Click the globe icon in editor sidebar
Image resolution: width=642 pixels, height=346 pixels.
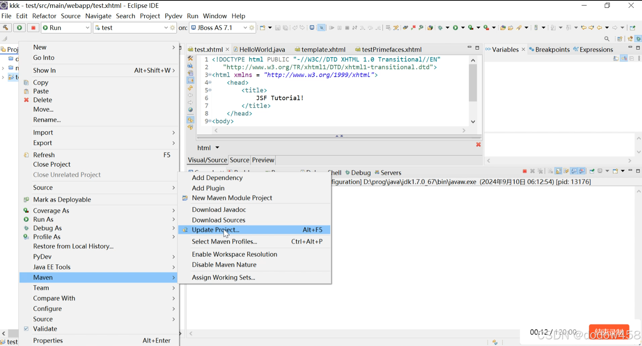(x=191, y=110)
